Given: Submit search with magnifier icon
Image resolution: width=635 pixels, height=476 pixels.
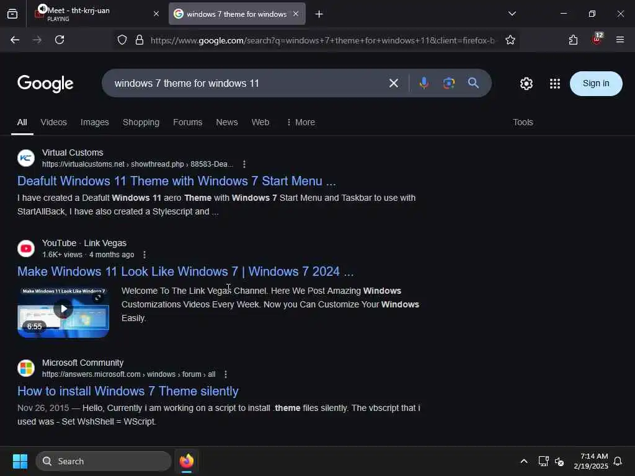Looking at the screenshot, I should click(x=473, y=83).
